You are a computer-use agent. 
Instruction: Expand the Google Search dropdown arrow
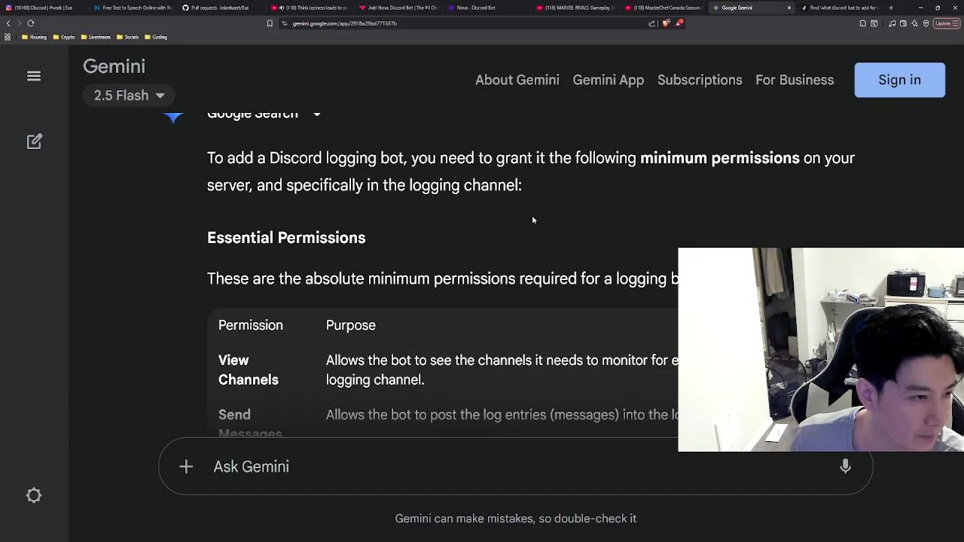click(317, 114)
